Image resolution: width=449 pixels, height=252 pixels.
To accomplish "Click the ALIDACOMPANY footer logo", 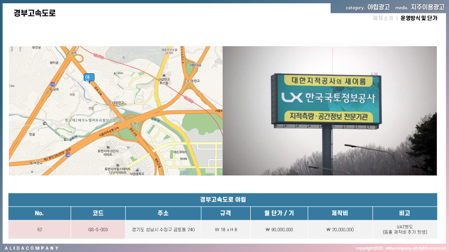I will pos(32,248).
